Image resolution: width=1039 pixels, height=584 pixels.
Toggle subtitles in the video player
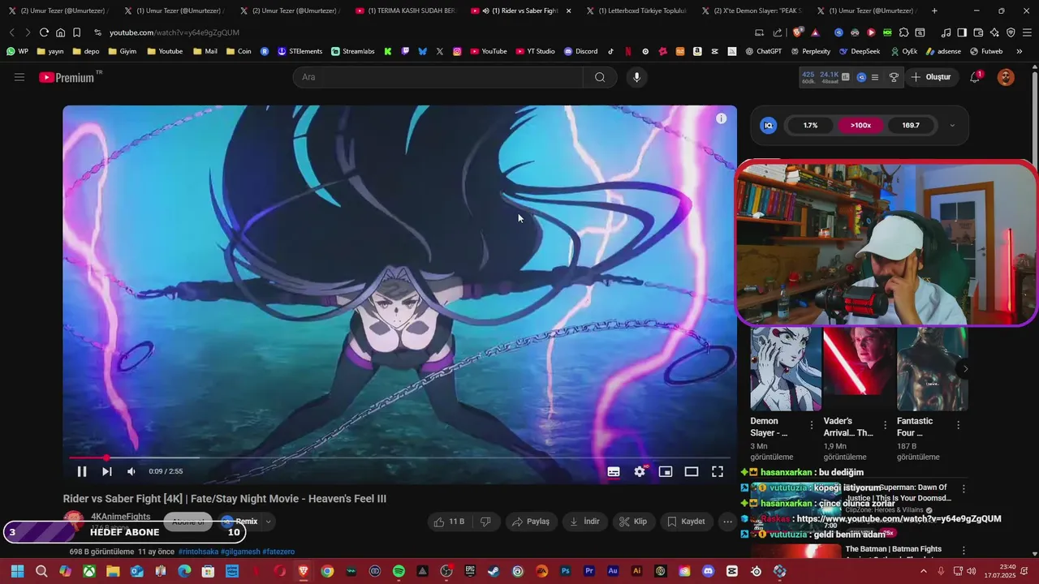coord(614,471)
